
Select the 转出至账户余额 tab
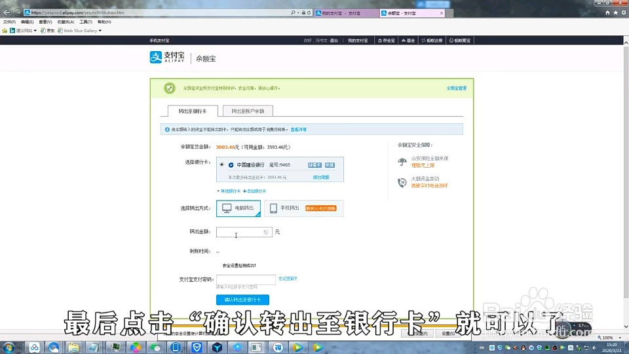point(248,111)
